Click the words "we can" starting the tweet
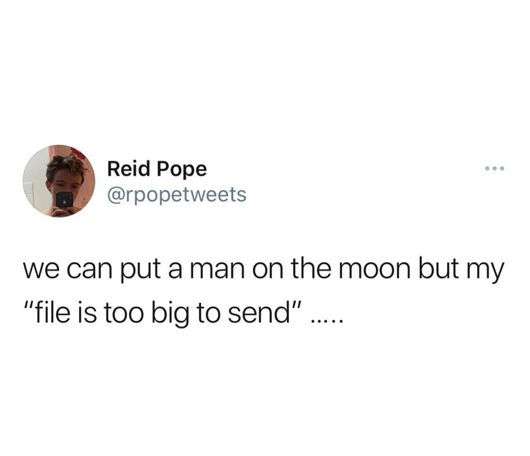The image size is (530, 456). tap(69, 271)
